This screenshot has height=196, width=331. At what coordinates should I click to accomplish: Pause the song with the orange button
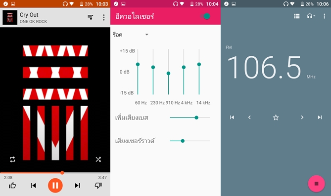click(55, 186)
